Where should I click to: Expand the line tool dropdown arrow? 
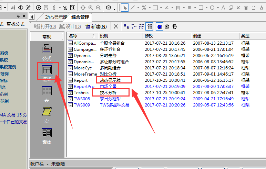click(138, 8)
